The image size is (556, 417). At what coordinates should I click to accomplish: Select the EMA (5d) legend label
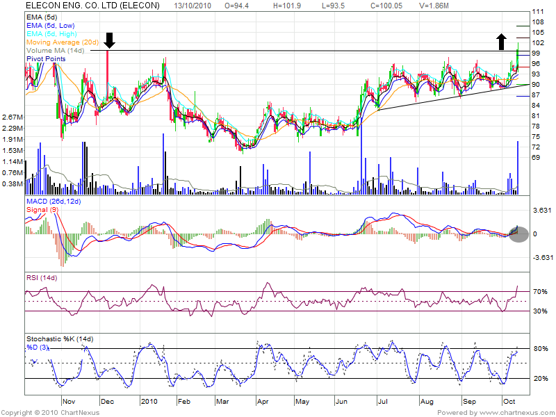[43, 16]
